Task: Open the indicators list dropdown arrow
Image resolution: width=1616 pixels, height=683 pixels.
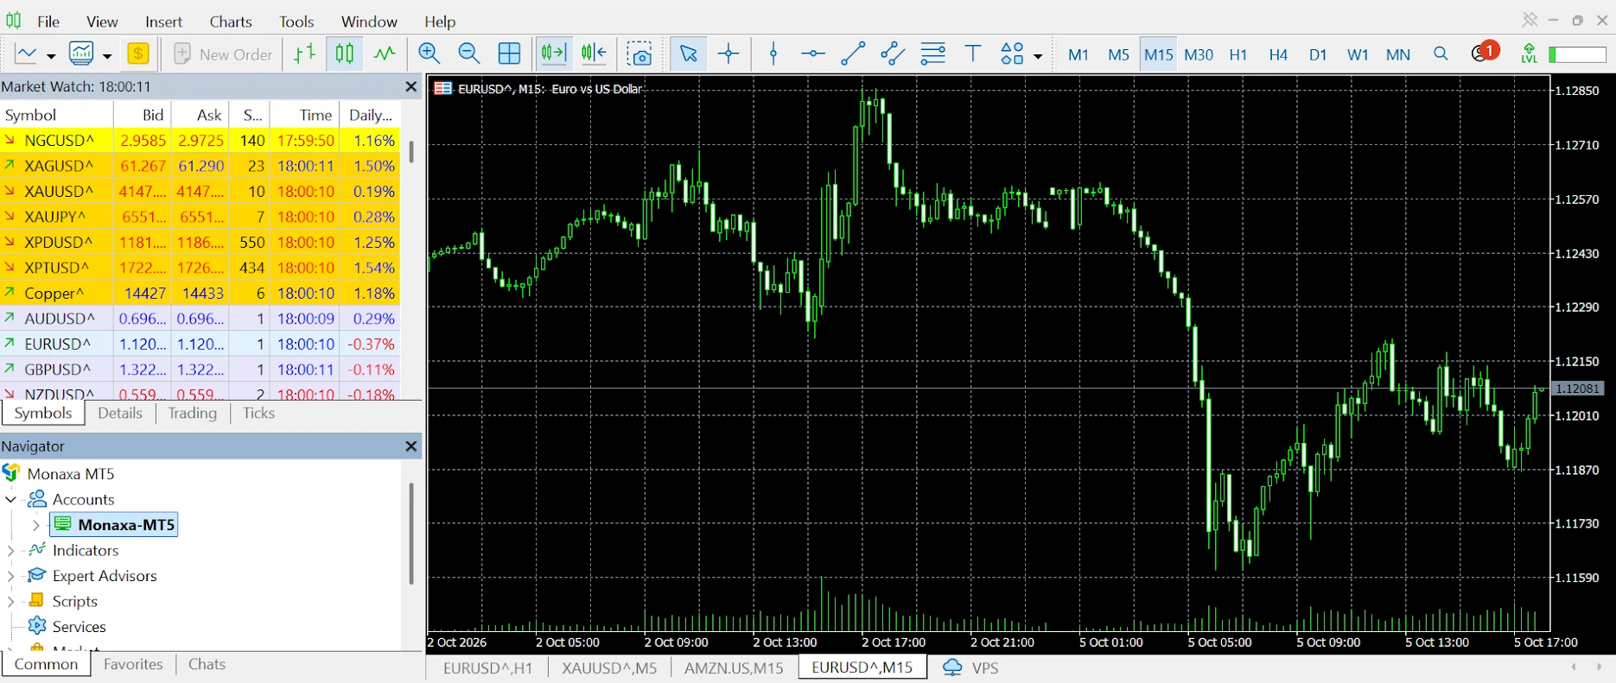Action: click(x=107, y=56)
